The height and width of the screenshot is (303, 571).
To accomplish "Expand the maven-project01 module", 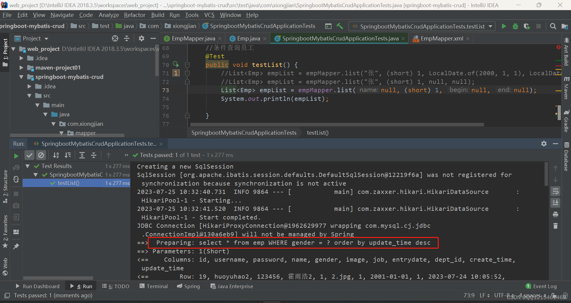I will click(x=21, y=67).
